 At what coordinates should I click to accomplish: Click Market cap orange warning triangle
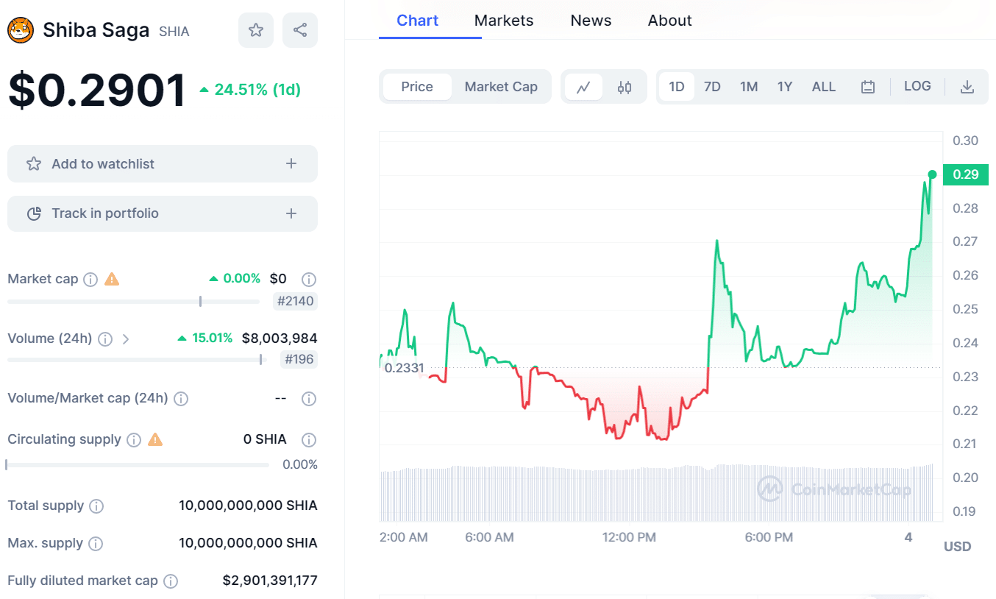coord(112,279)
